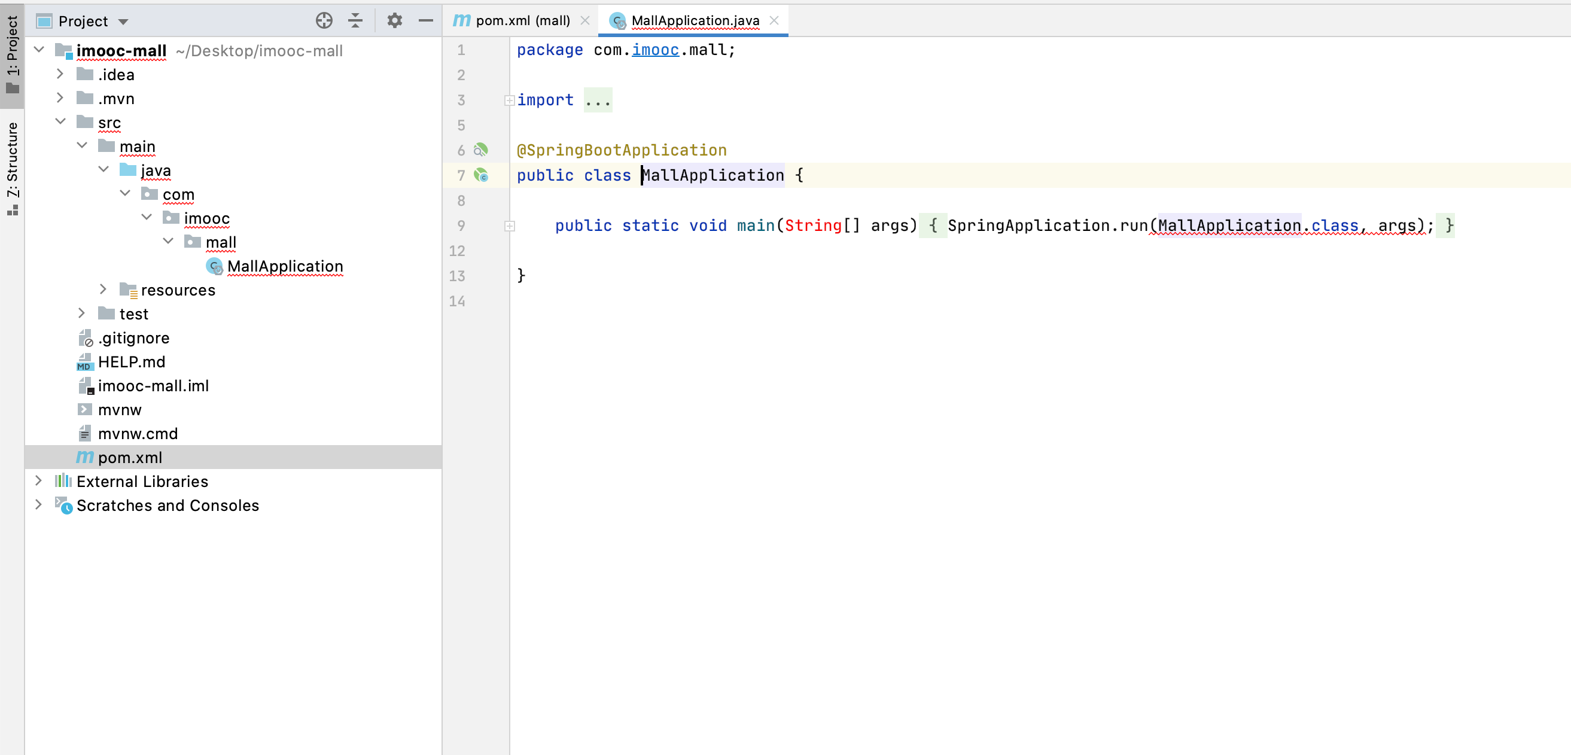Click the Maven icon beside pom.xml in tree

pyautogui.click(x=85, y=458)
